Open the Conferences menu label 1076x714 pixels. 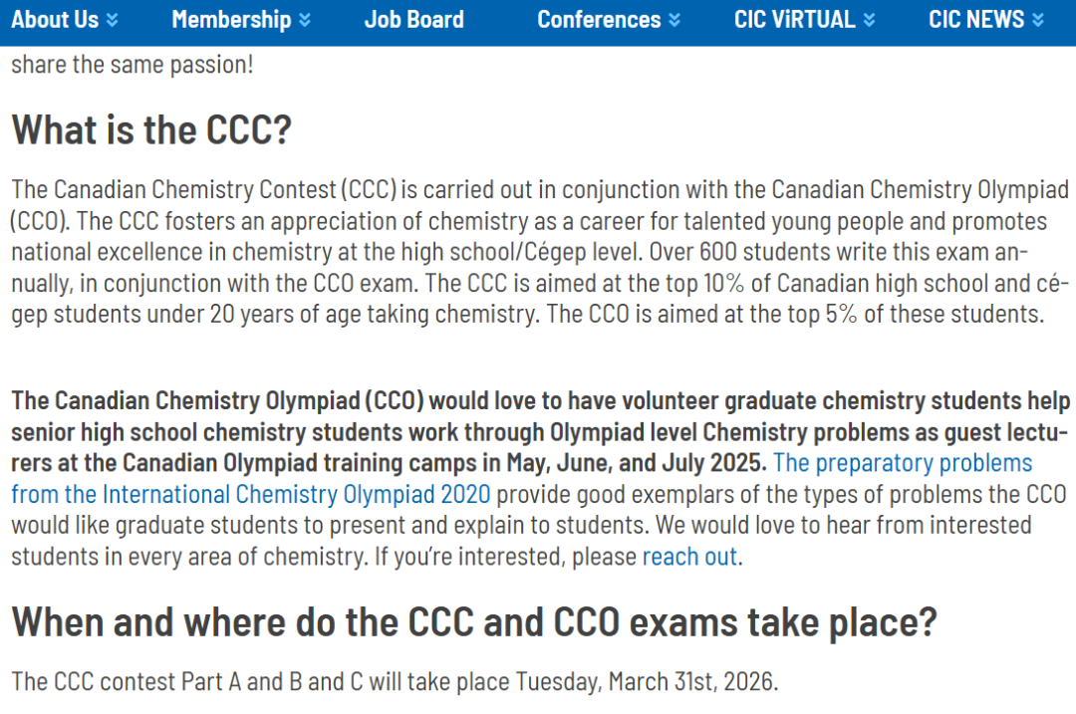(x=599, y=19)
